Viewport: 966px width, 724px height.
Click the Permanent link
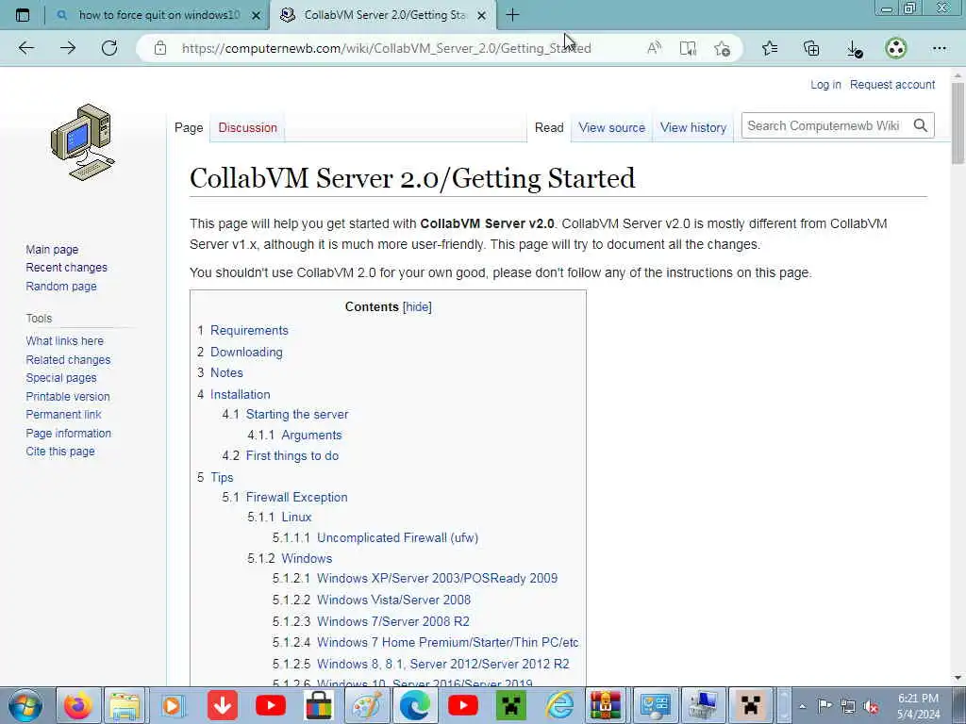point(63,415)
